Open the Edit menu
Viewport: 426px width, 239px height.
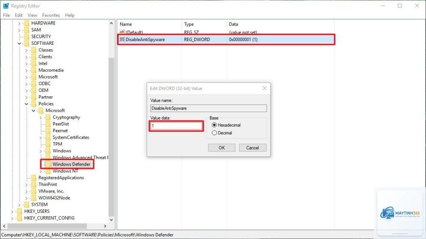pos(18,15)
